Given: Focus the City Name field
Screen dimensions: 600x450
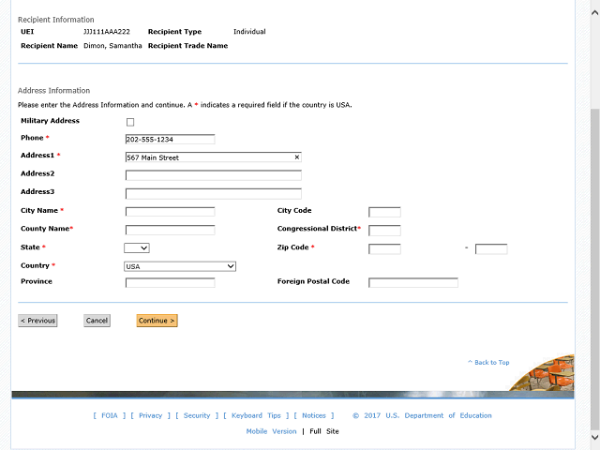Looking at the screenshot, I should click(x=170, y=212).
